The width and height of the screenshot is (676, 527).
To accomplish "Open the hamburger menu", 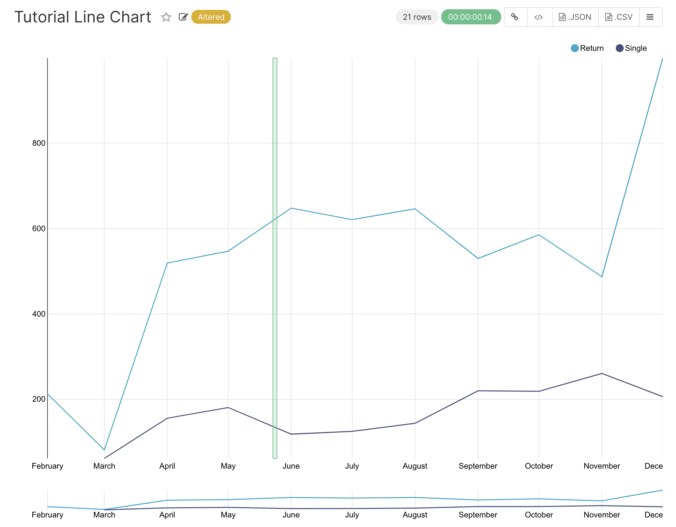I will pyautogui.click(x=650, y=17).
